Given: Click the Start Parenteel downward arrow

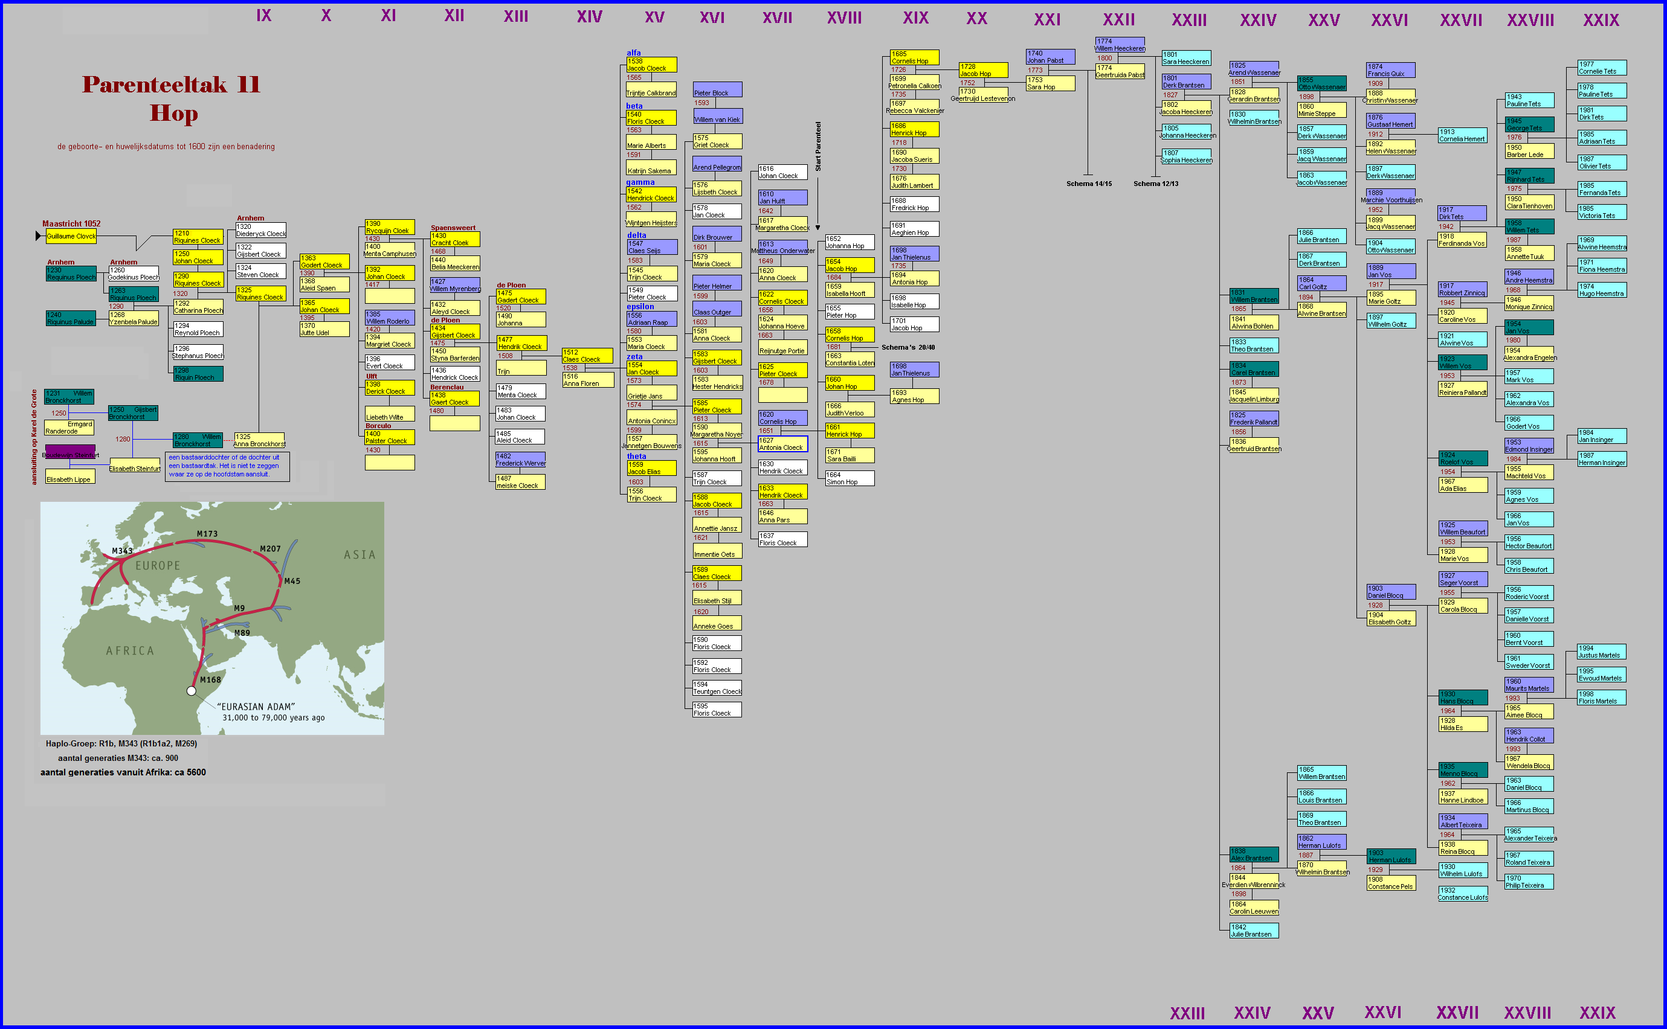Looking at the screenshot, I should [x=818, y=227].
